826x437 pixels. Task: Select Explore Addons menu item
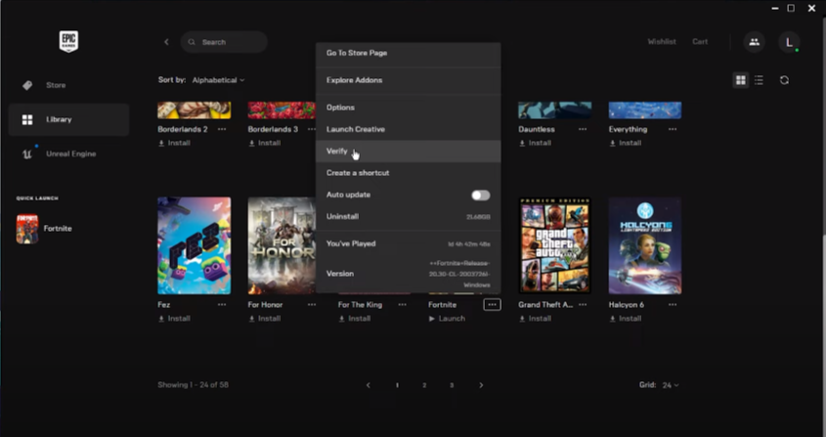(409, 80)
